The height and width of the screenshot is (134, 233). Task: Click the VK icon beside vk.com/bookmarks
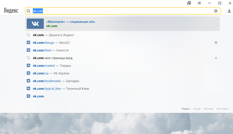tap(28, 81)
